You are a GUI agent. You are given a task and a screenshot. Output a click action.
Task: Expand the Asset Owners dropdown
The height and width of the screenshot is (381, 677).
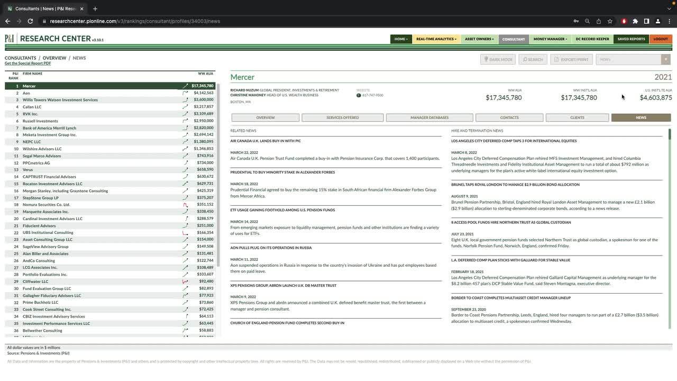[479, 39]
